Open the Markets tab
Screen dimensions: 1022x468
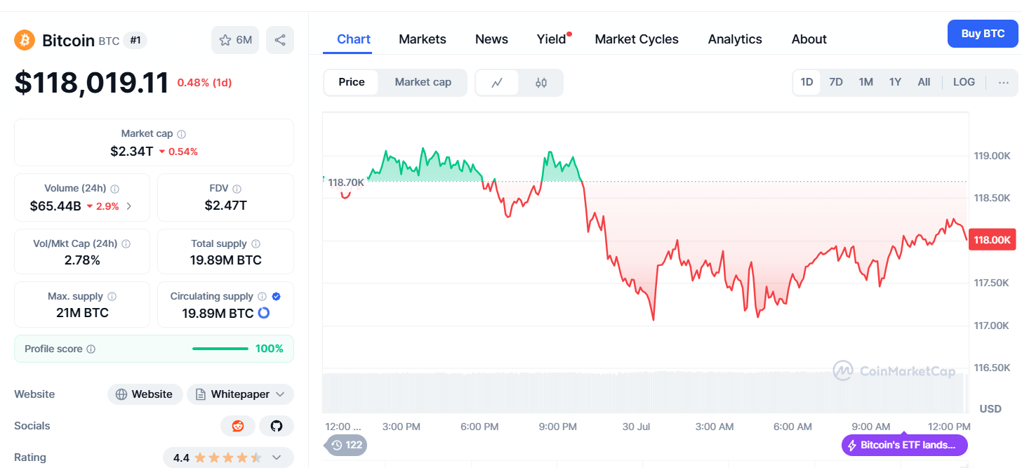[x=423, y=39]
